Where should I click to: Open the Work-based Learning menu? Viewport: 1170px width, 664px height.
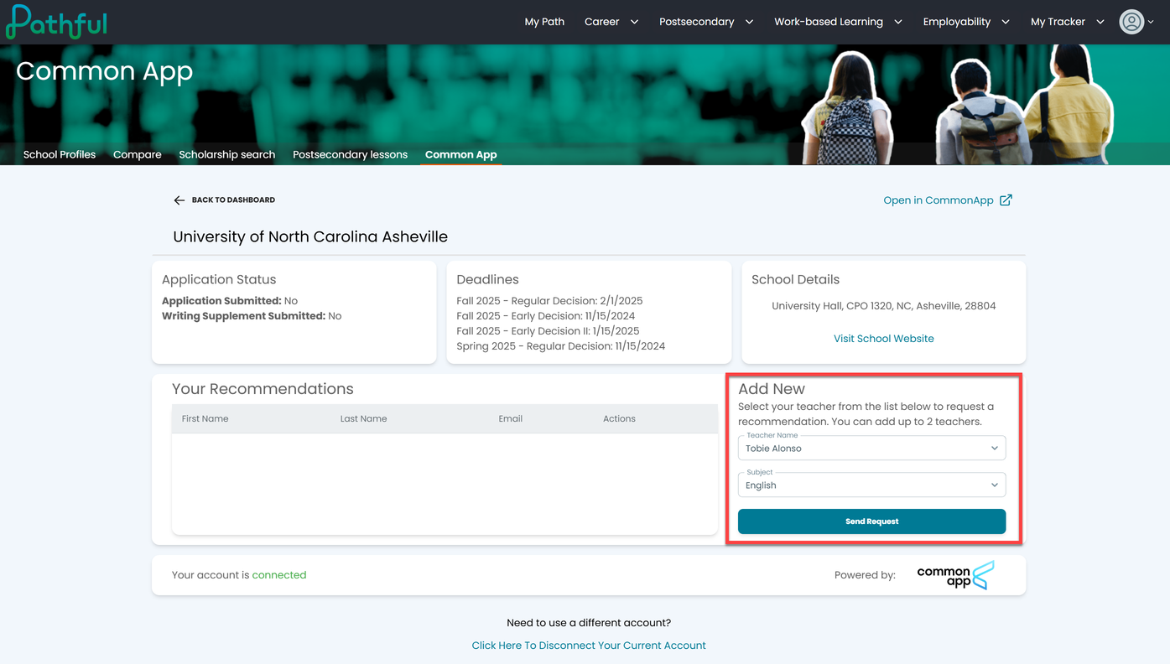(829, 22)
